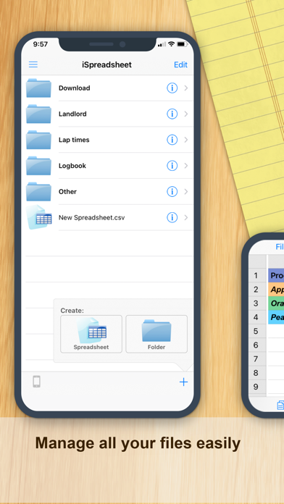Viewport: 284px width, 504px height.
Task: Select the 'New Spreadsheet.csv' file name
Action: 92,218
